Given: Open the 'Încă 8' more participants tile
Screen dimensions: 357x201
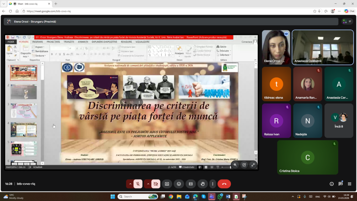Looking at the screenshot, I should [x=339, y=121].
